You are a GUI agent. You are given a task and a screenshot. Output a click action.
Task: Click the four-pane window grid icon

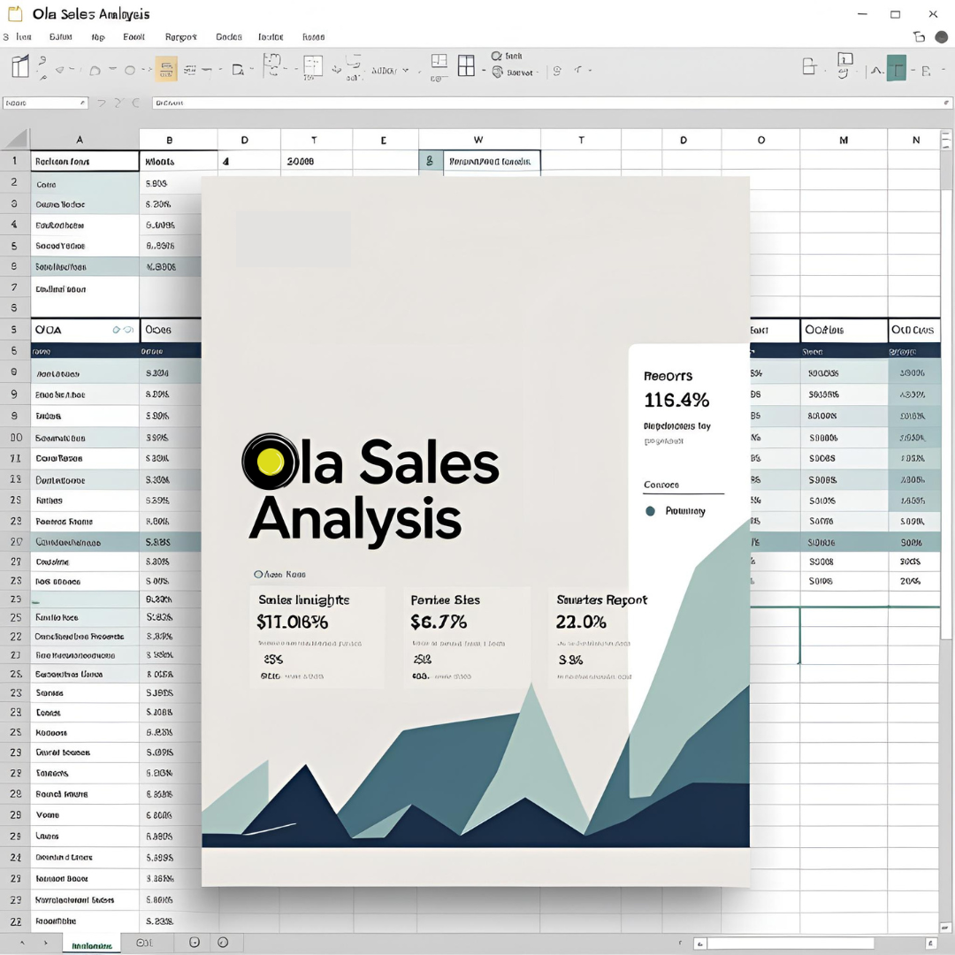466,65
